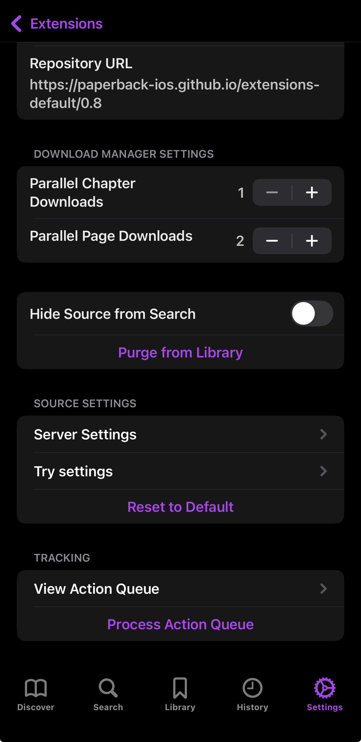Screen dimensions: 361x742
Task: Expand the Try settings row
Action: (x=180, y=471)
